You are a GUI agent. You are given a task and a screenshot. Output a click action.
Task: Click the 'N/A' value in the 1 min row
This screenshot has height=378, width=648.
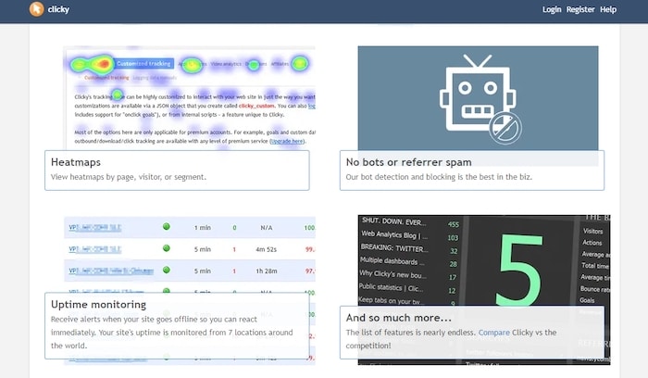click(x=267, y=228)
